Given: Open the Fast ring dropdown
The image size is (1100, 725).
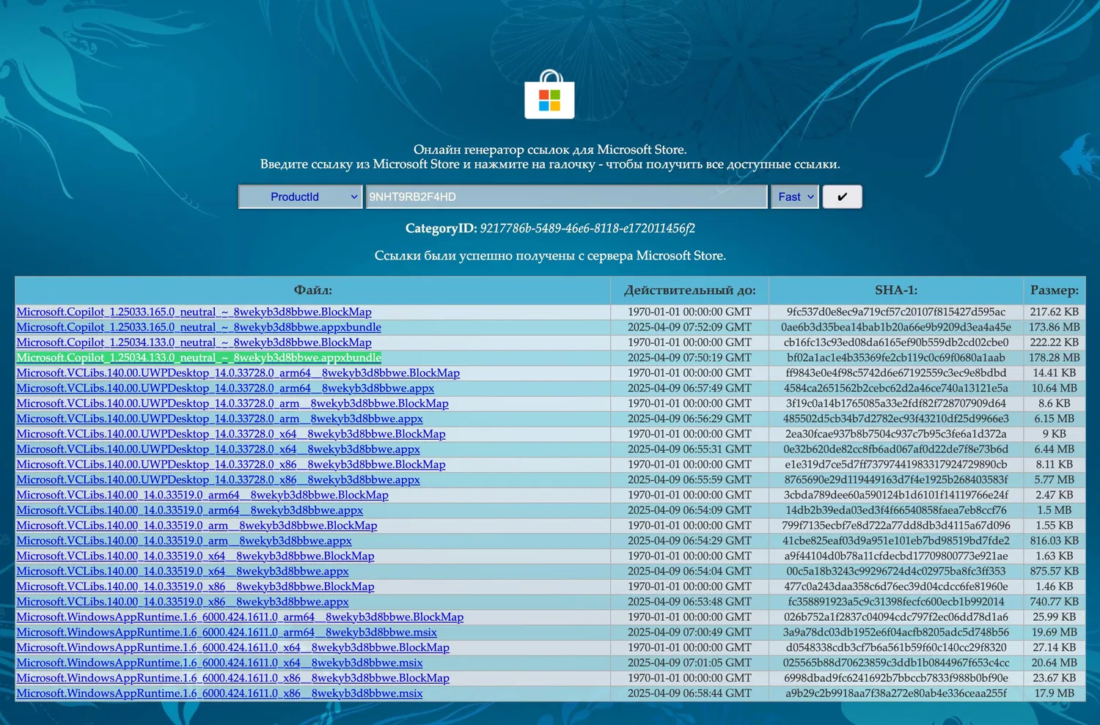Looking at the screenshot, I should point(794,196).
